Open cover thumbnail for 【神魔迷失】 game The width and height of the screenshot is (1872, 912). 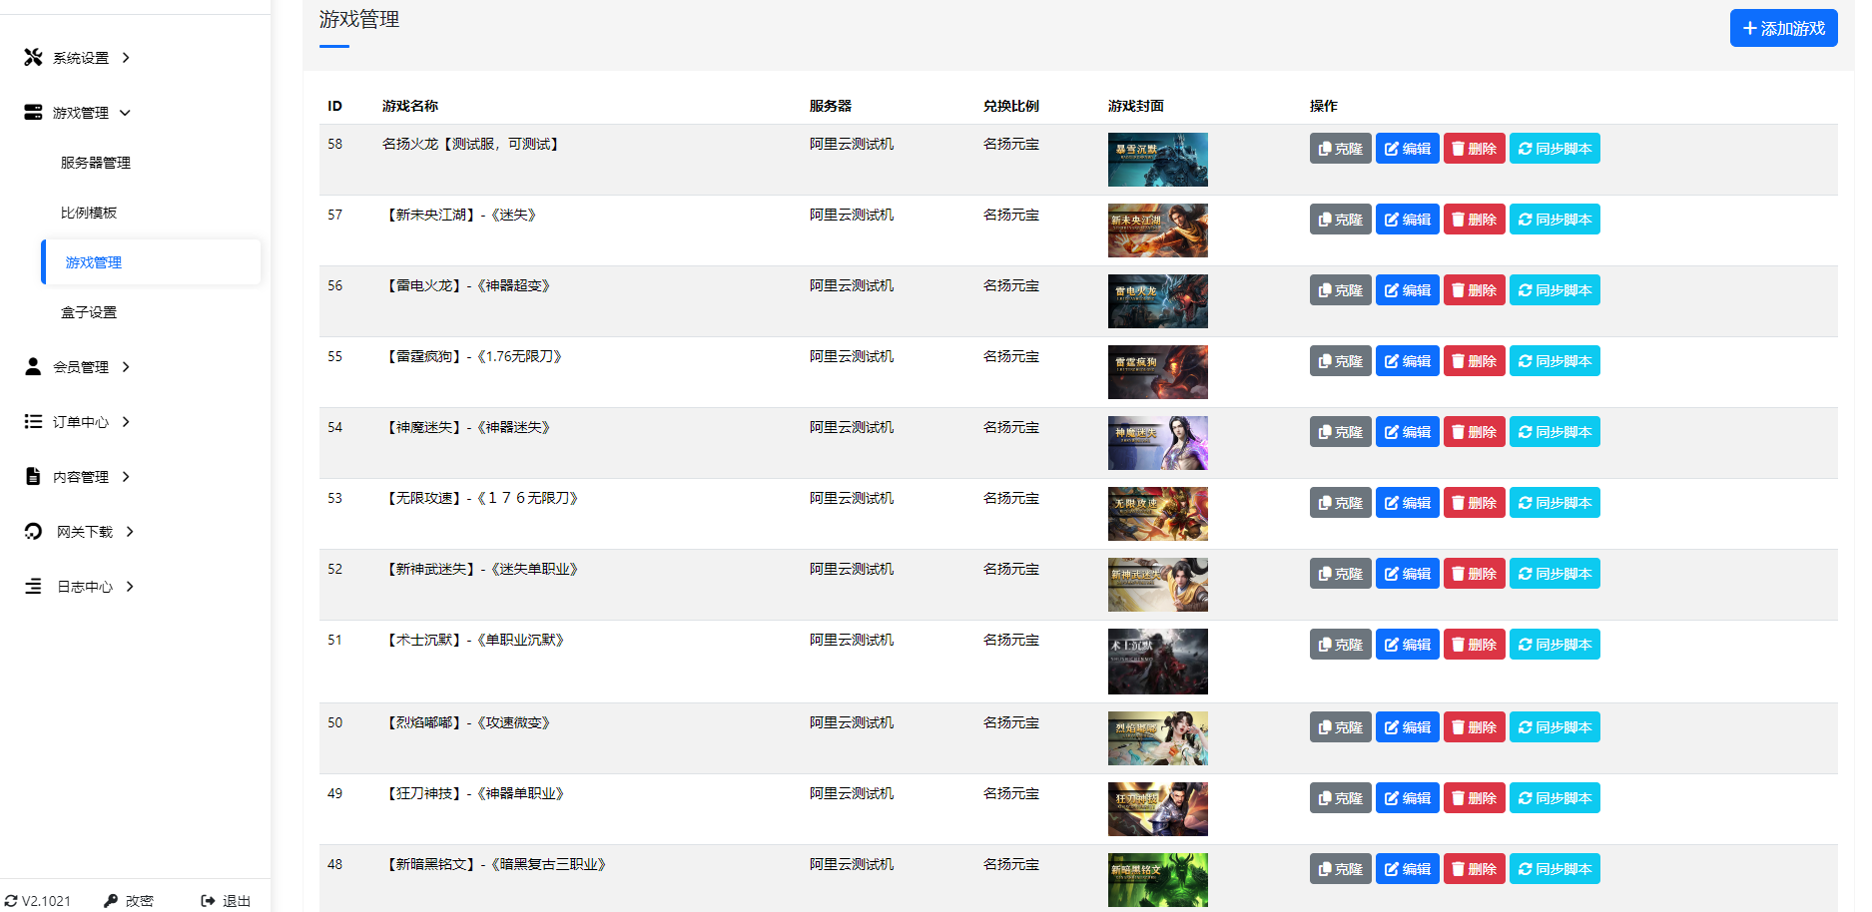coord(1157,443)
